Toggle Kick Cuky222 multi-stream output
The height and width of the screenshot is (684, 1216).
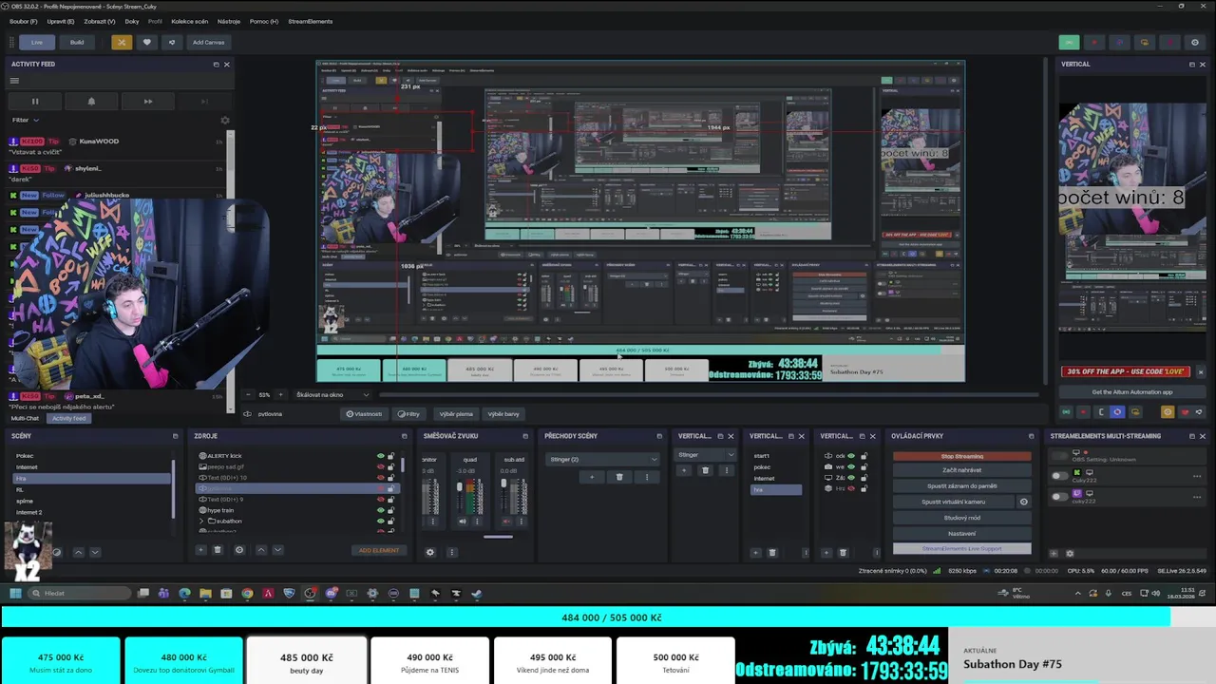coord(1059,476)
